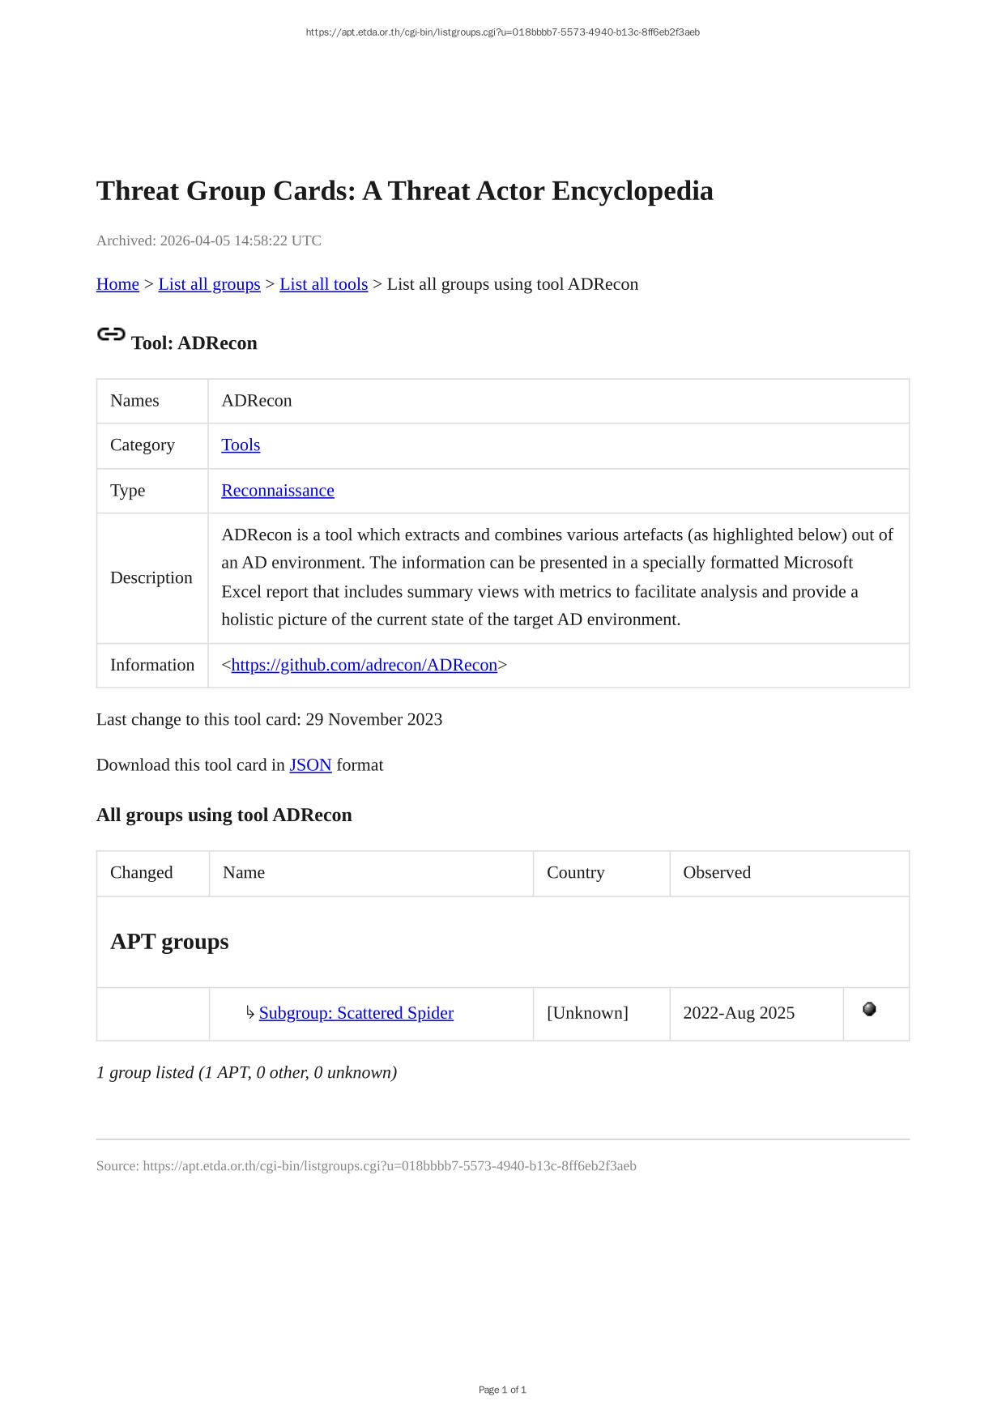Click the APT groups section heading
The image size is (1006, 1422).
(169, 942)
